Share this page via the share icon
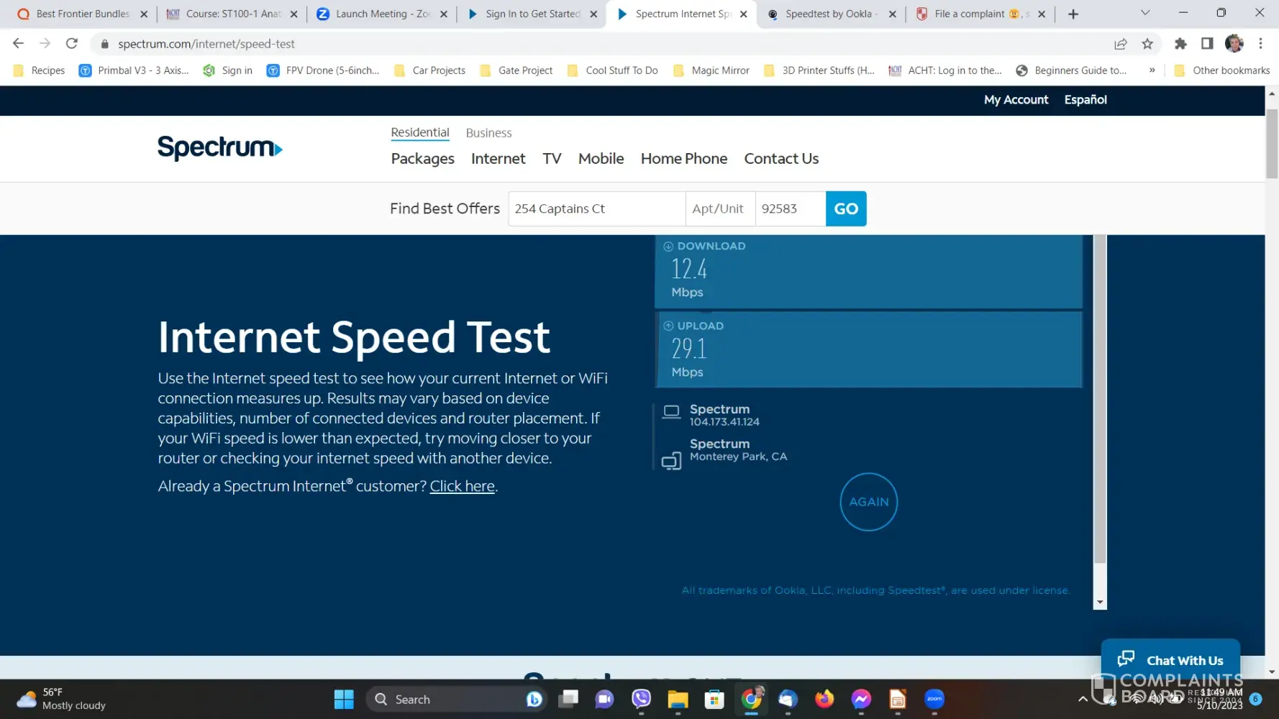 coord(1120,44)
